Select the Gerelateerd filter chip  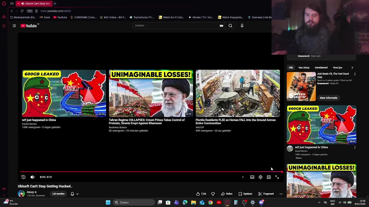(321, 68)
